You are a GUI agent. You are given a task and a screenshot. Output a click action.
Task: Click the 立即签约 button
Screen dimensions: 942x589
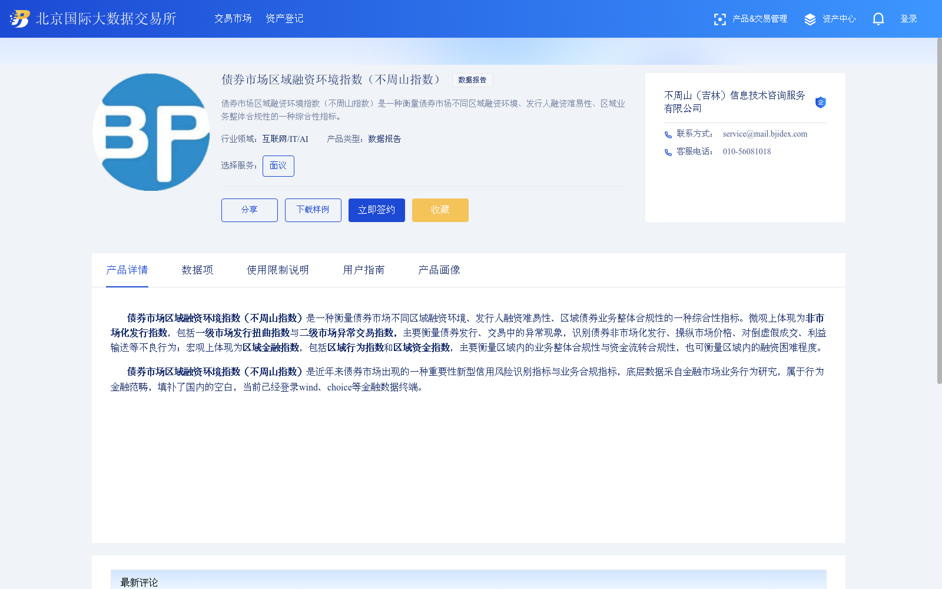[377, 210]
